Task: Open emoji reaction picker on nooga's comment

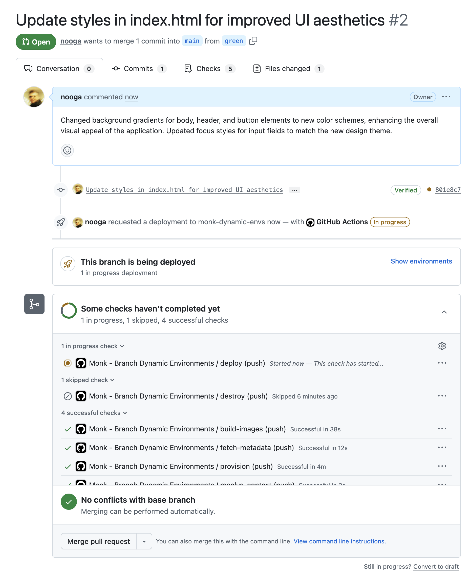Action: (x=67, y=151)
